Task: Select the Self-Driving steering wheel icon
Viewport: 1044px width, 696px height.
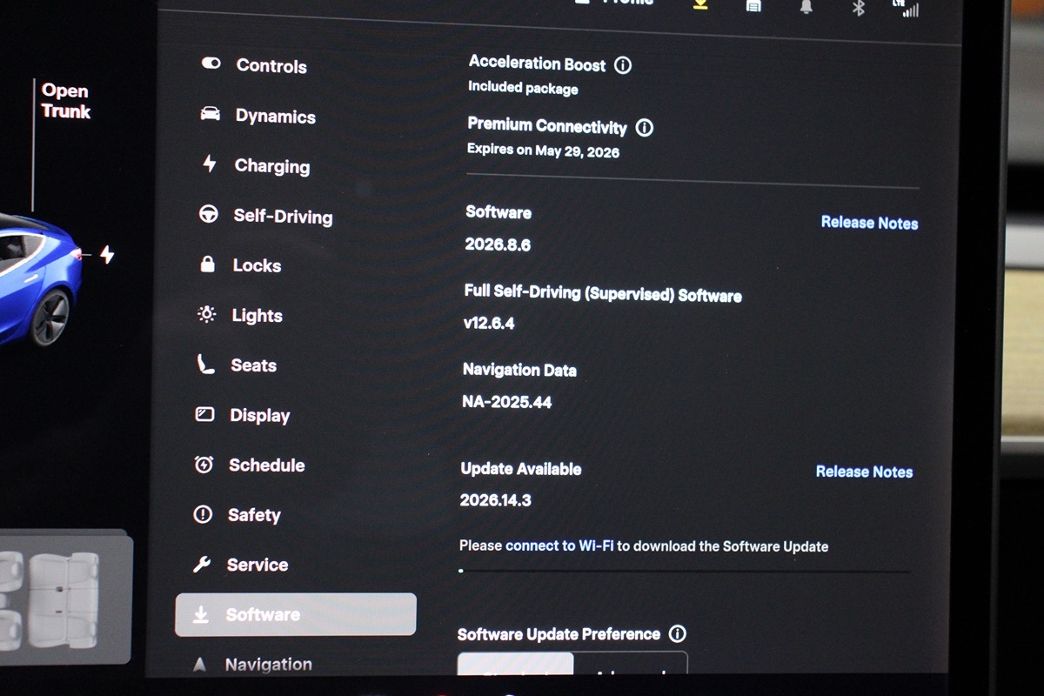Action: click(x=209, y=215)
